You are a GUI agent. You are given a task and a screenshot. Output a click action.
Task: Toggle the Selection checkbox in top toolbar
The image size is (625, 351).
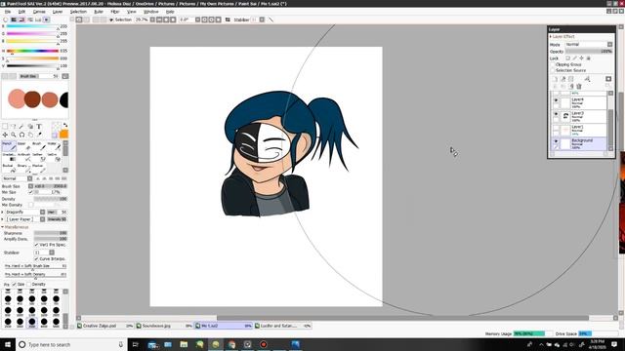(111, 19)
